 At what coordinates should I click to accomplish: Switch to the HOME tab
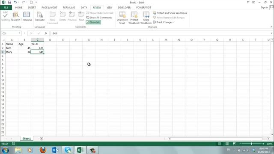19,8
